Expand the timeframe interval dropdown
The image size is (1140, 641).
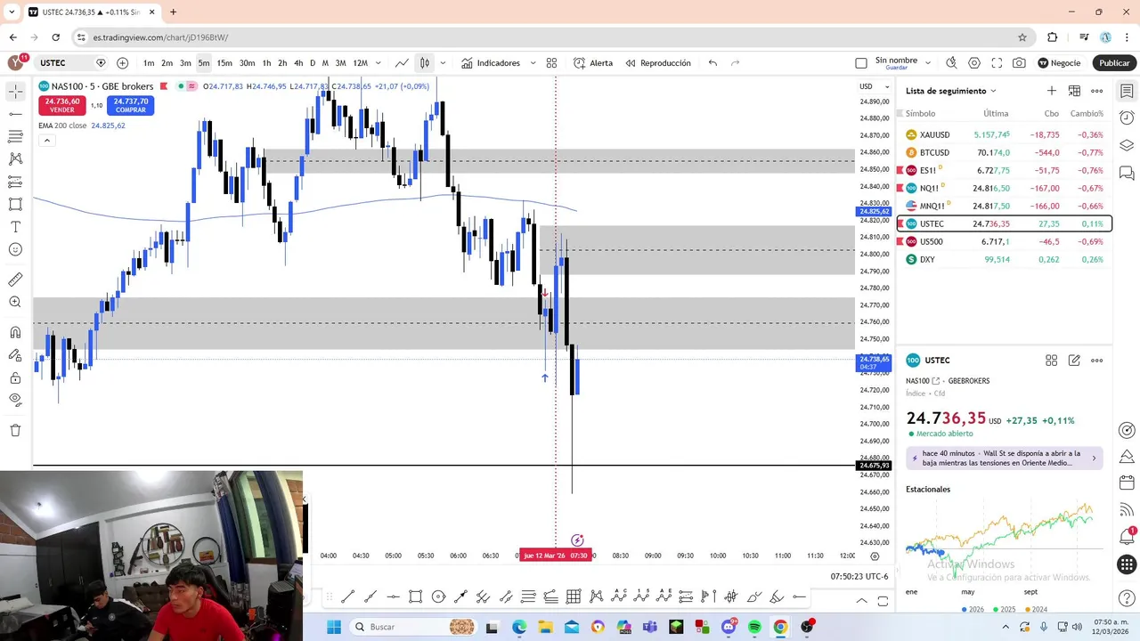pyautogui.click(x=379, y=63)
